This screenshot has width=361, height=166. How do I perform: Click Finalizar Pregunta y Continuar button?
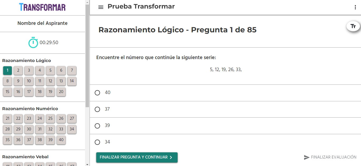[x=137, y=157]
